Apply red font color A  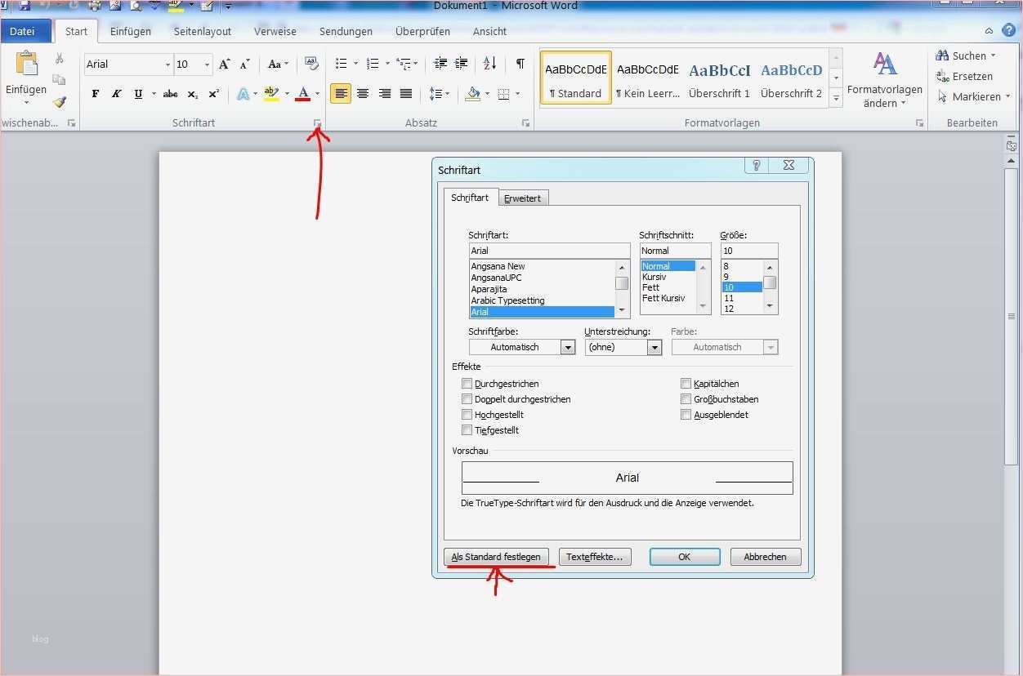point(303,94)
